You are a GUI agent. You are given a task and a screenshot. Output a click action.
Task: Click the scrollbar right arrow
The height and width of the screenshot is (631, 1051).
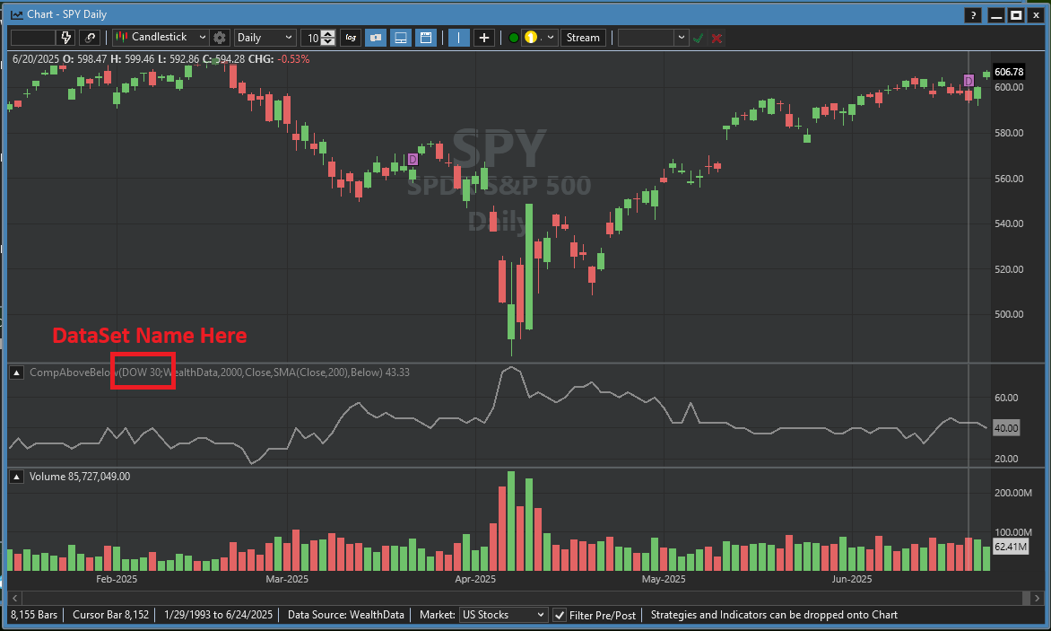(x=1037, y=598)
